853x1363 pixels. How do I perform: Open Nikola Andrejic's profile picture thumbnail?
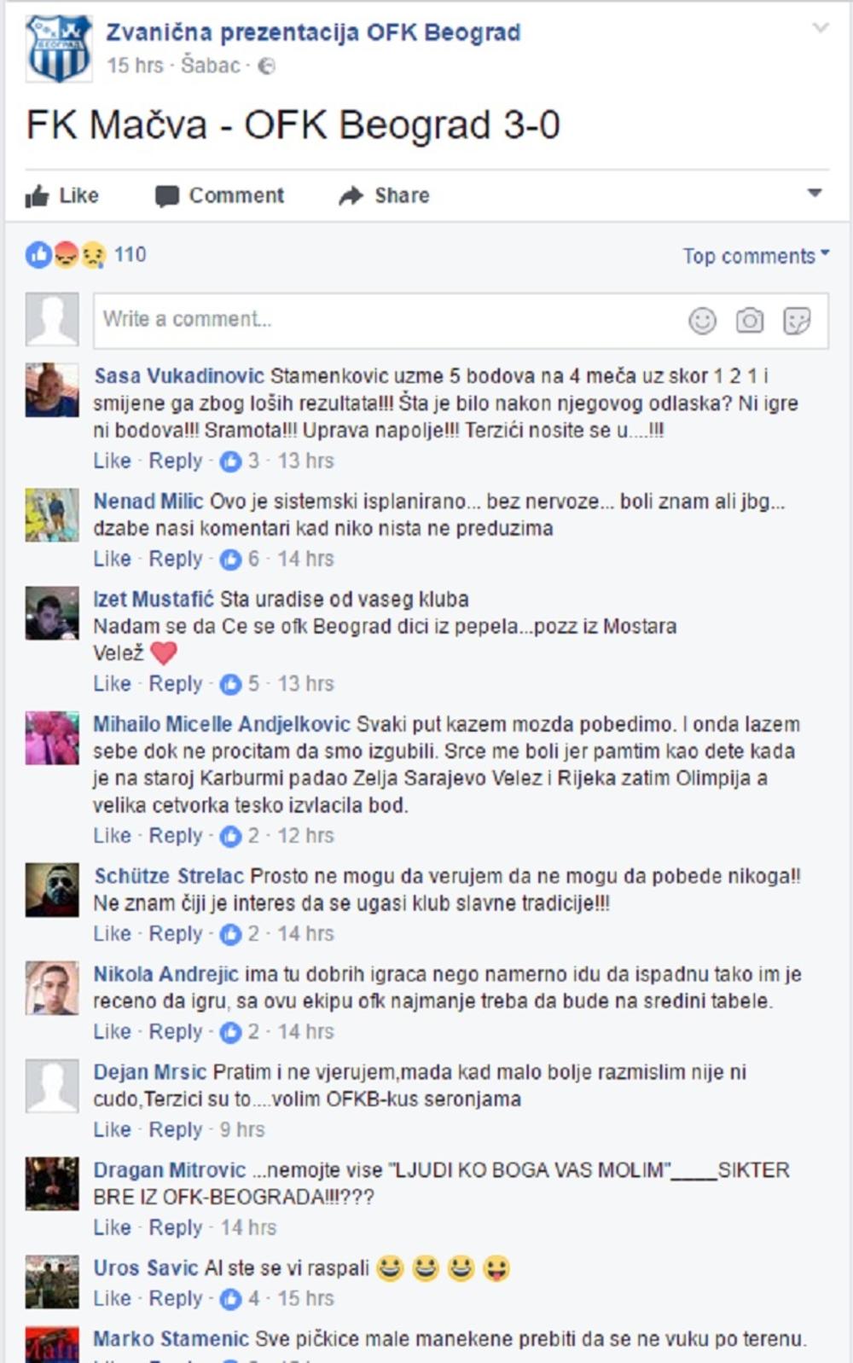[x=52, y=988]
